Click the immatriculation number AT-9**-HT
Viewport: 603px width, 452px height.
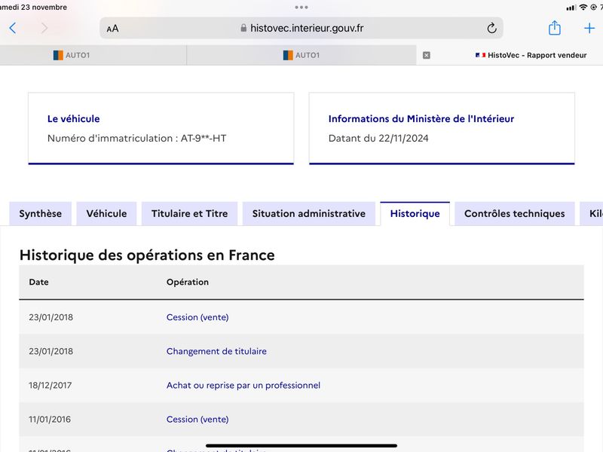click(x=204, y=138)
